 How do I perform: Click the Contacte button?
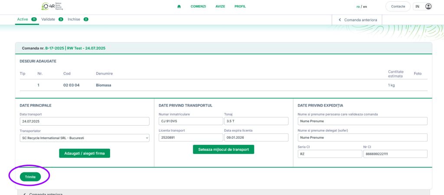(398, 6)
